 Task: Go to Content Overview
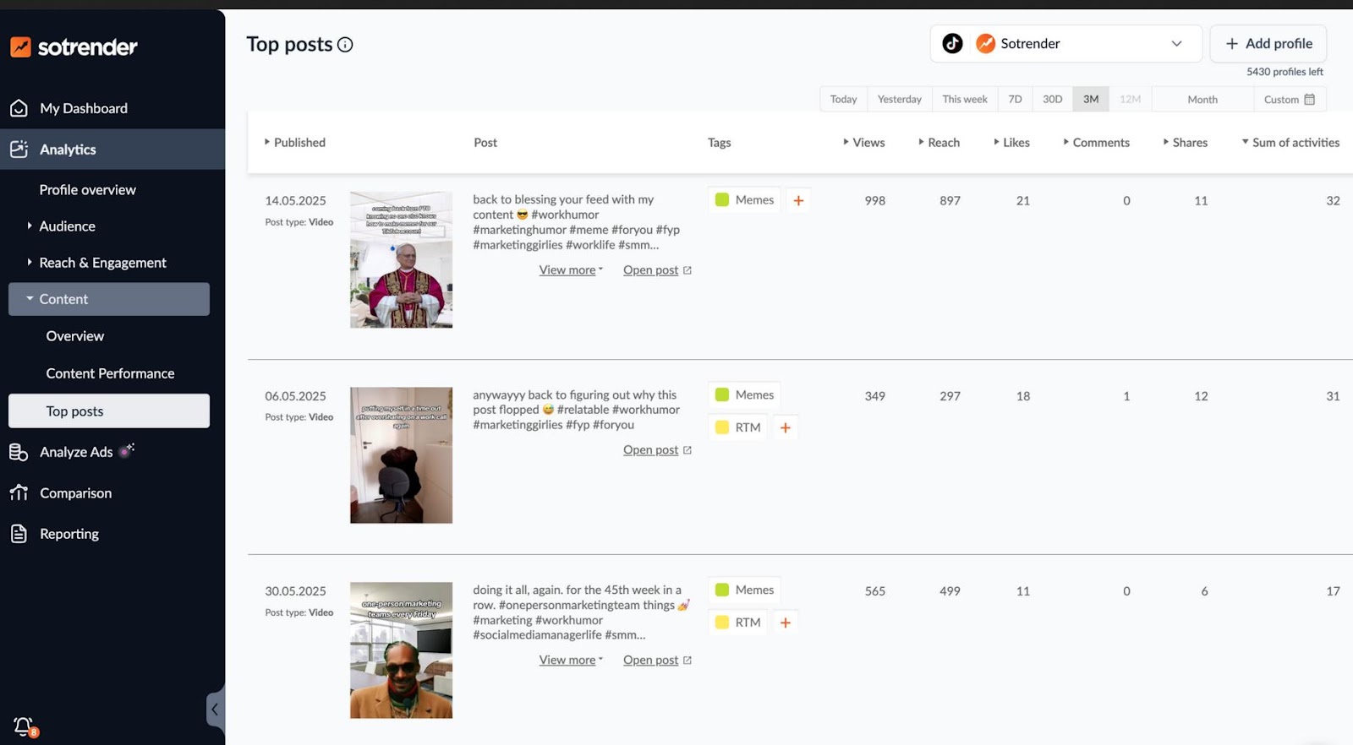(75, 336)
